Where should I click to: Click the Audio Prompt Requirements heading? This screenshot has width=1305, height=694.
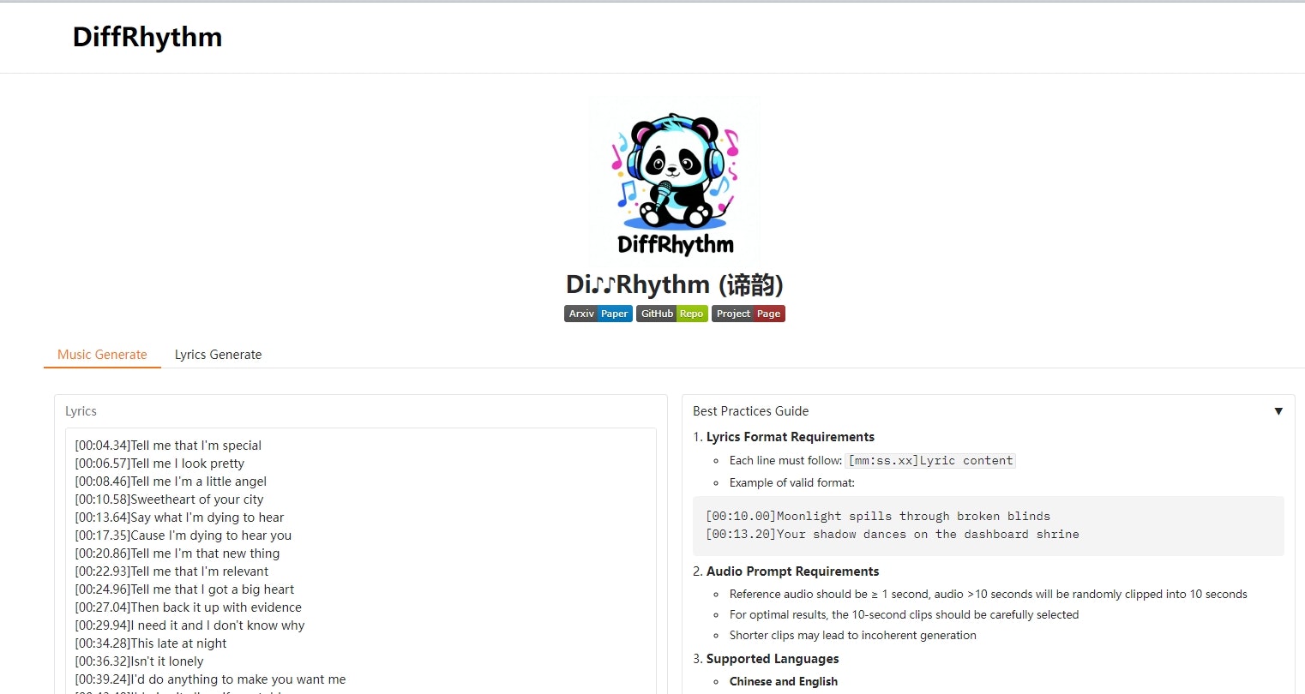point(792,571)
